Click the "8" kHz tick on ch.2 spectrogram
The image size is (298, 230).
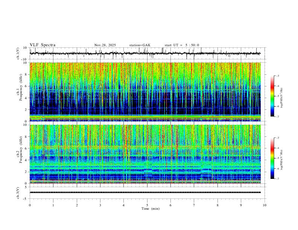click(26, 137)
